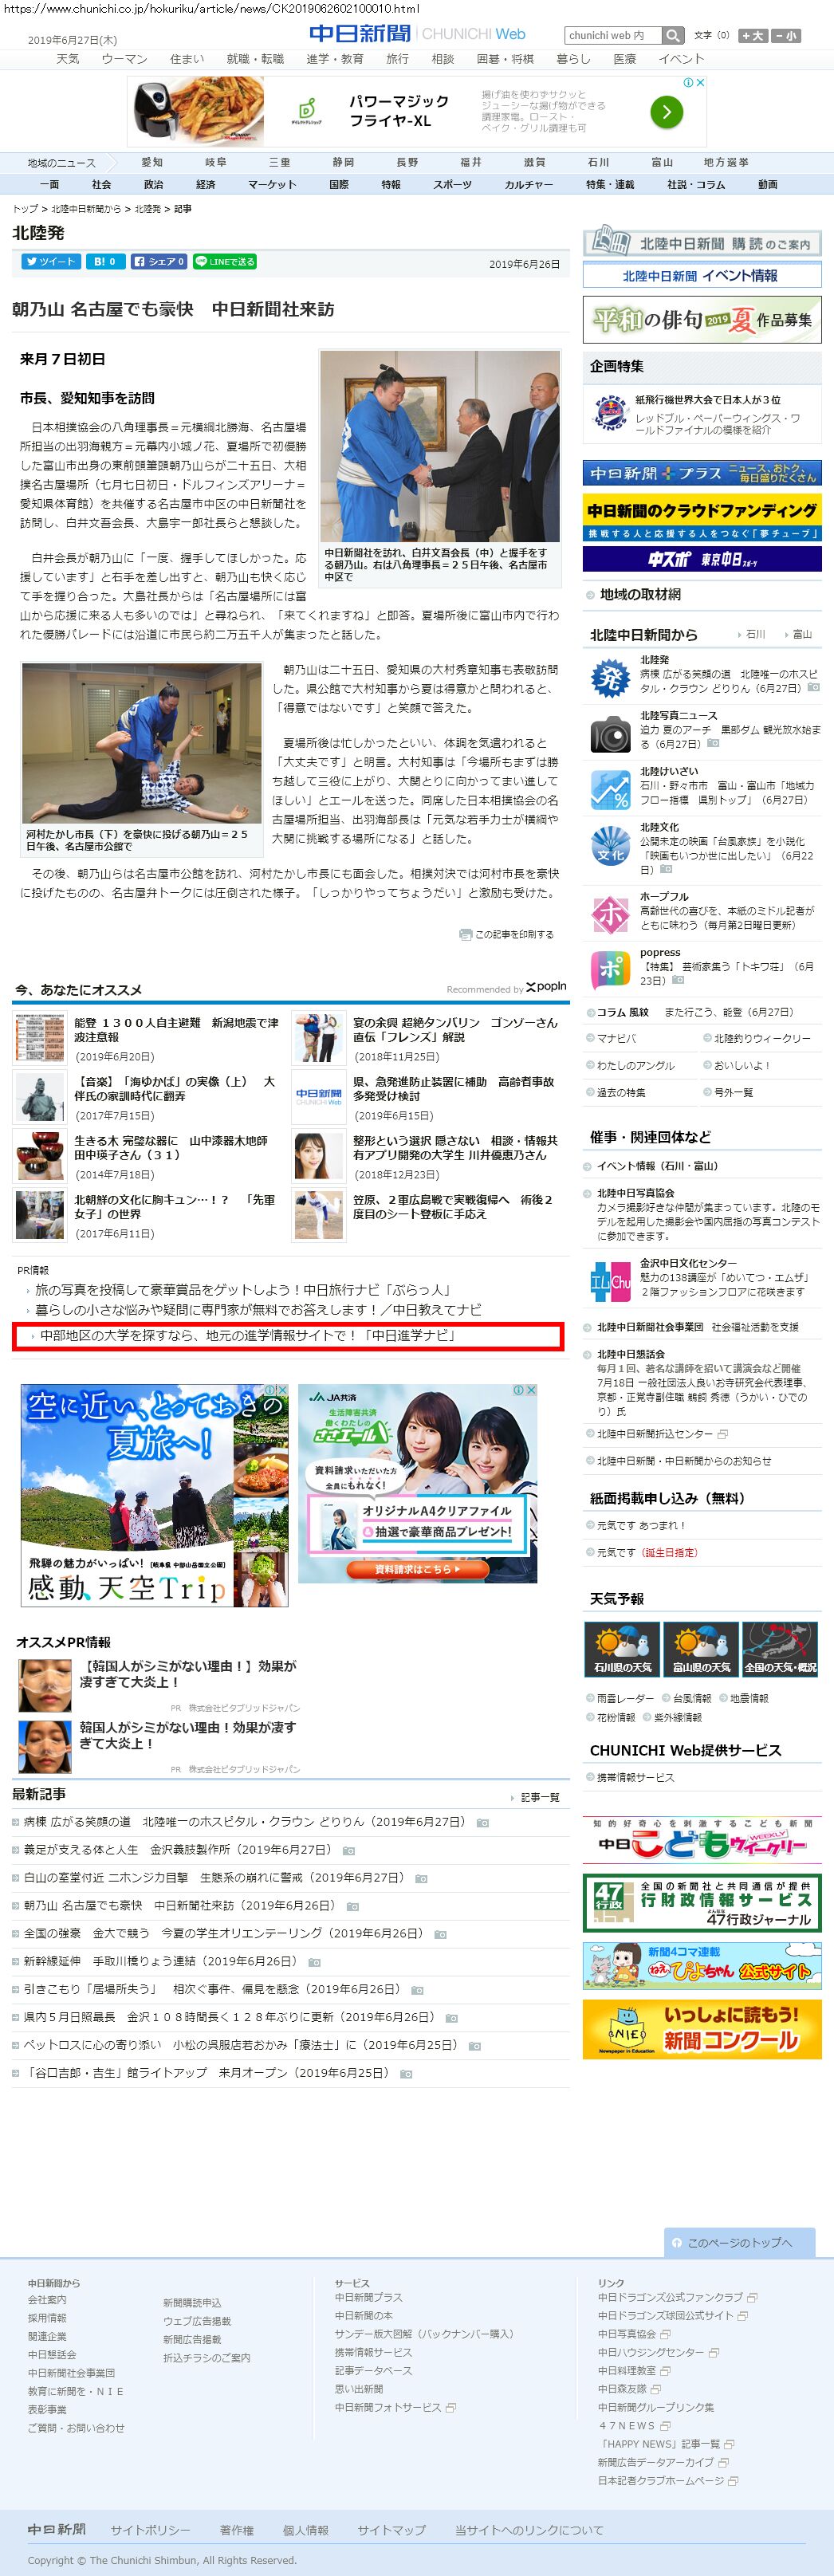Open the 47行政ジャーナル banner
This screenshot has width=834, height=2576.
(702, 1903)
